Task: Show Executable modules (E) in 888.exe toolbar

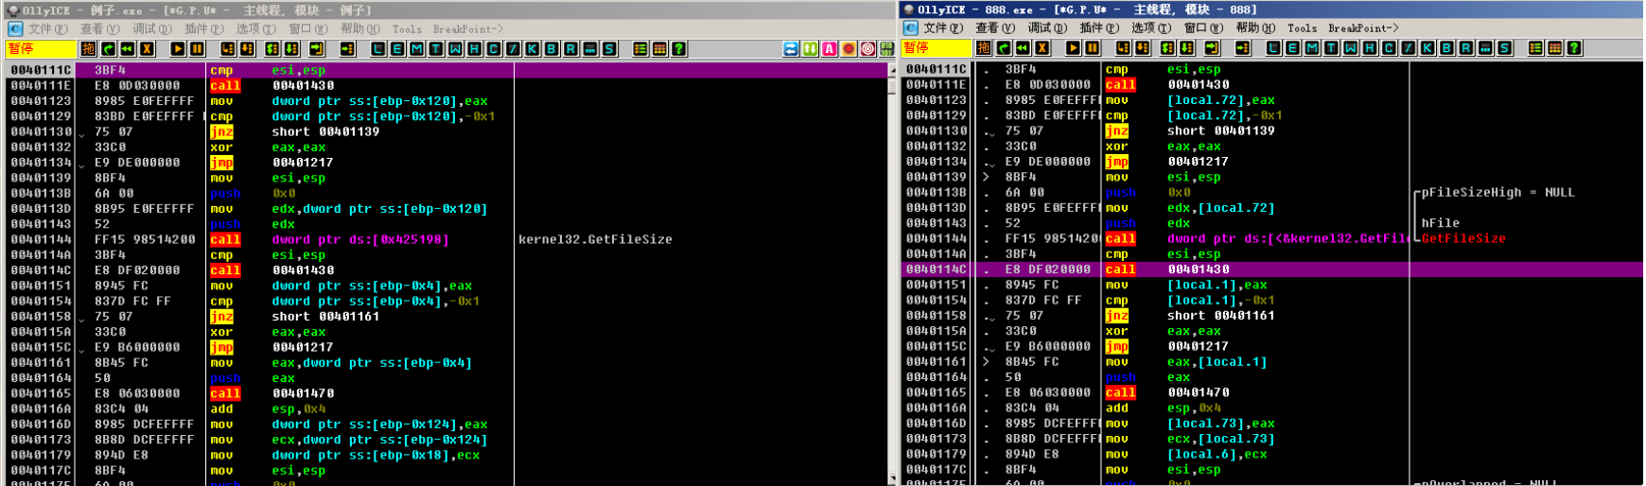Action: click(1292, 48)
